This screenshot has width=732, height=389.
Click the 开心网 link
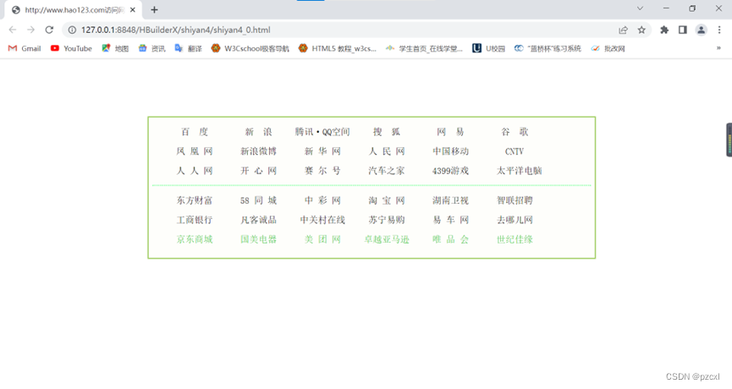(x=259, y=171)
